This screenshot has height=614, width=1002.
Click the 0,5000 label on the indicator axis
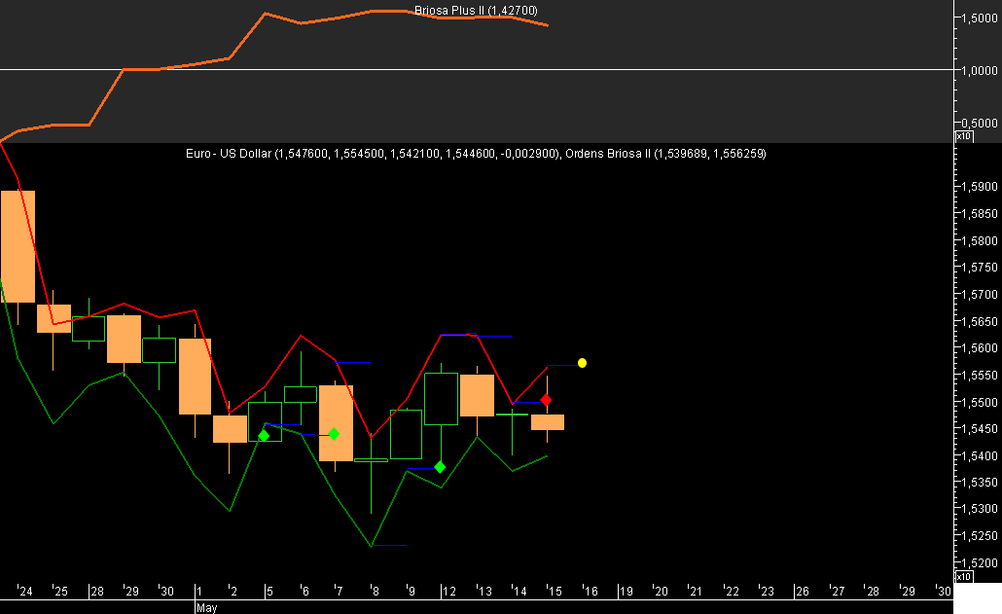pos(980,124)
